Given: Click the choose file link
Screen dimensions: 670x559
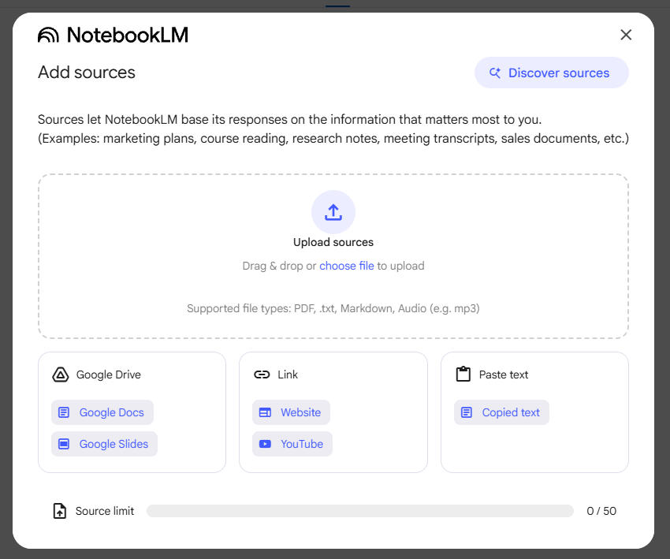Looking at the screenshot, I should 347,266.
